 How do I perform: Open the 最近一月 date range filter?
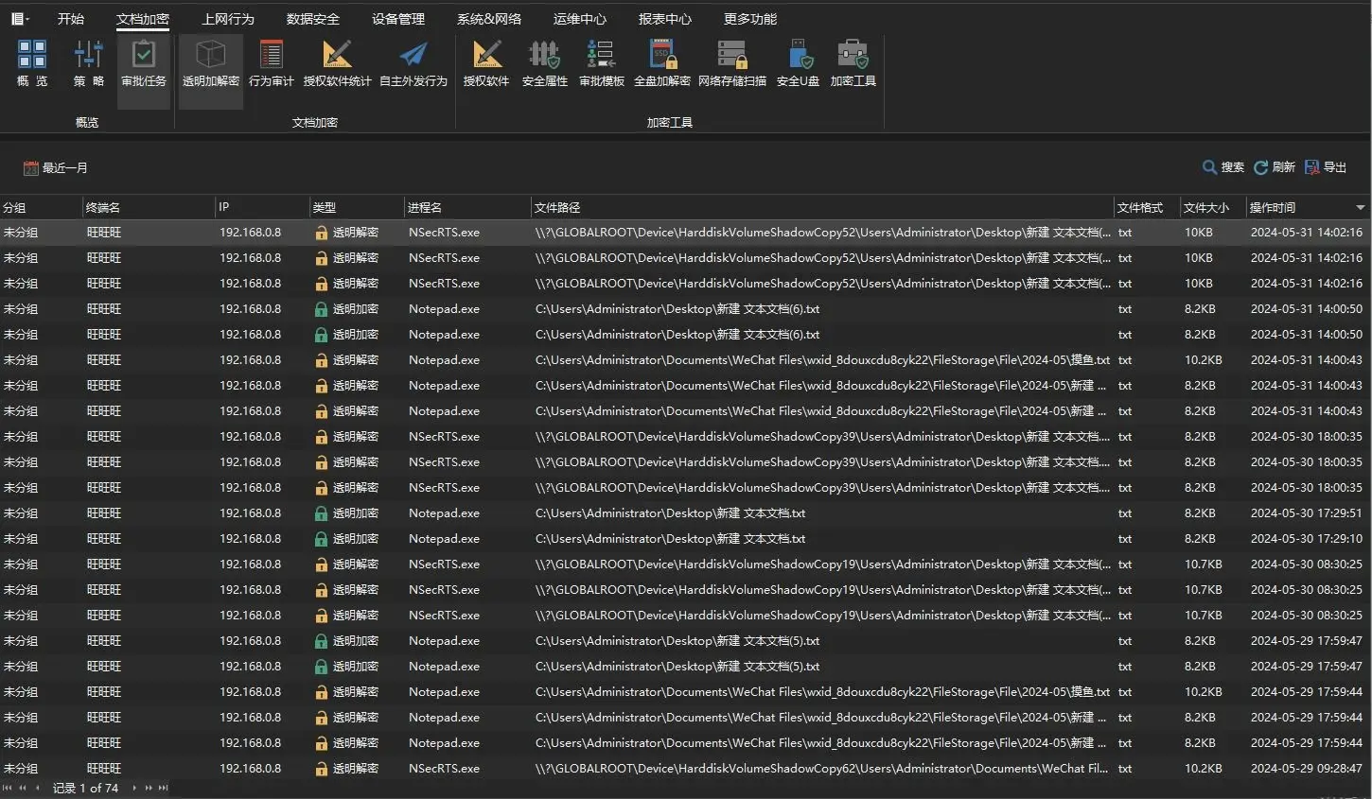56,168
